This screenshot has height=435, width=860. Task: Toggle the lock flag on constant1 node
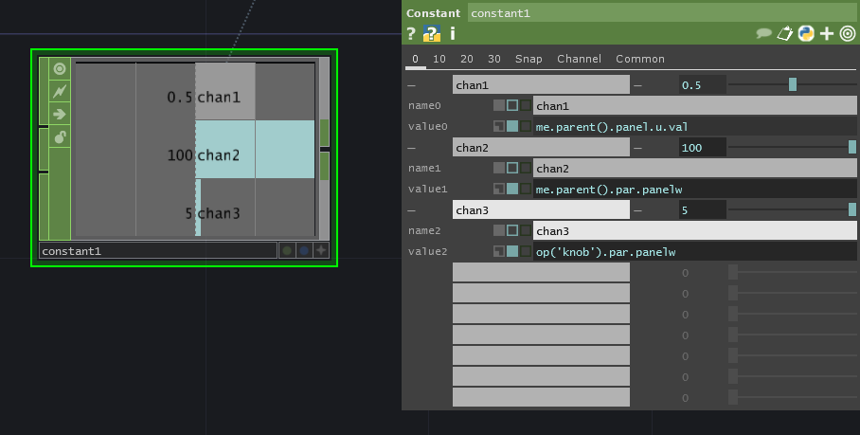click(60, 136)
